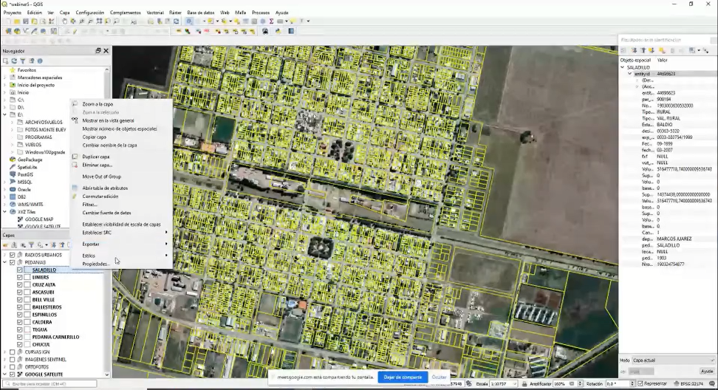This screenshot has width=718, height=390.
Task: Click the Zoom Full extent icon
Action: click(100, 21)
